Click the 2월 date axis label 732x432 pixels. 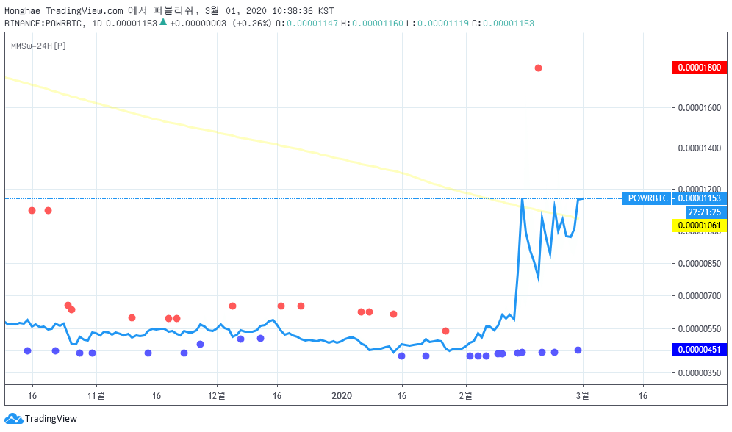coord(466,395)
